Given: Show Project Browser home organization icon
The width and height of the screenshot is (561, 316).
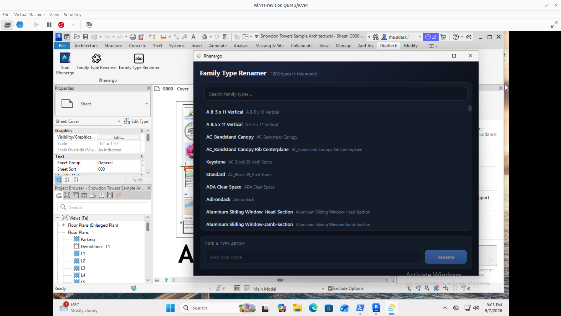Looking at the screenshot, I should (x=59, y=195).
